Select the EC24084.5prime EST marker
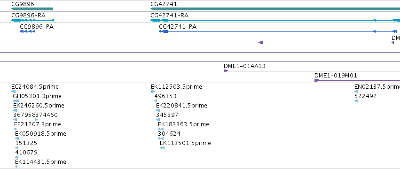This screenshot has height=169, width=400. [x=14, y=92]
